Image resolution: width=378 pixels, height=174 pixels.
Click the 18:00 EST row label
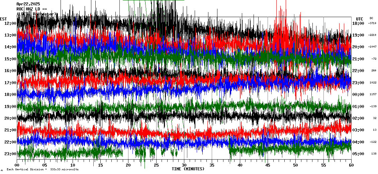[x=10, y=95]
